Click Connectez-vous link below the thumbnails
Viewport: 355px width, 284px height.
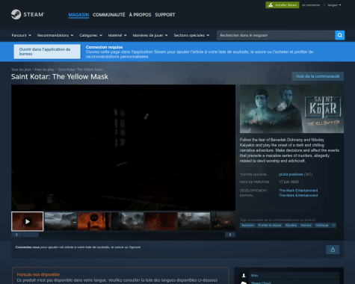click(28, 247)
